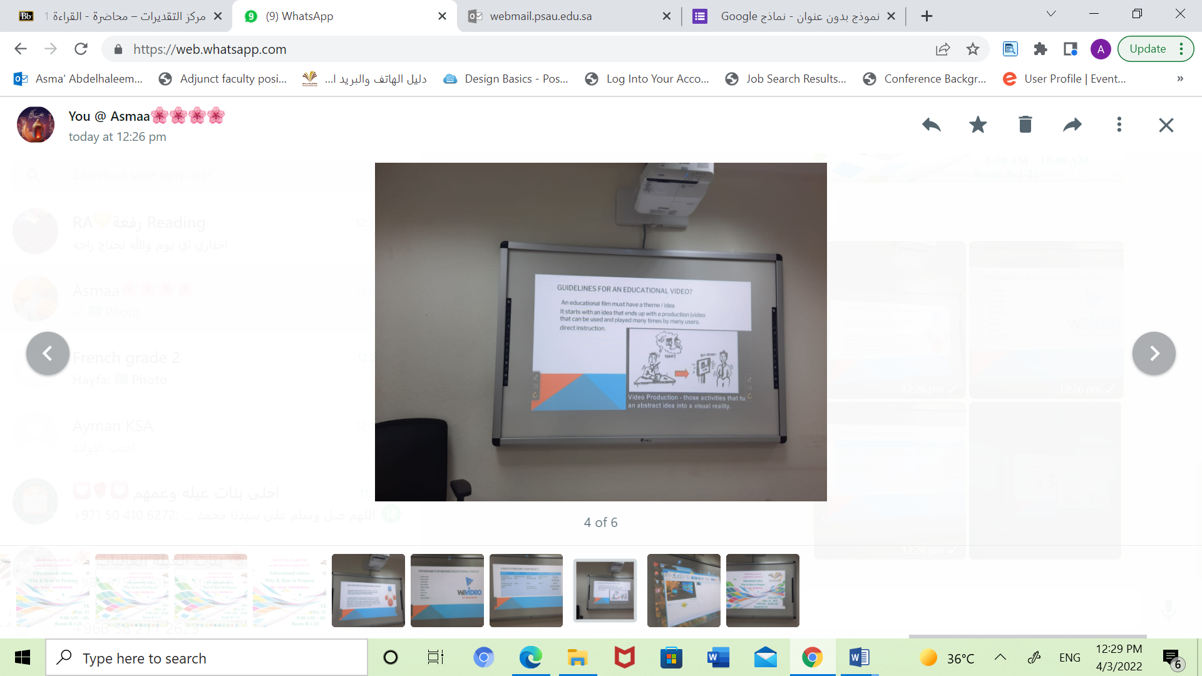Expand hidden bookmarks with double chevron
The image size is (1202, 676).
tap(1180, 79)
